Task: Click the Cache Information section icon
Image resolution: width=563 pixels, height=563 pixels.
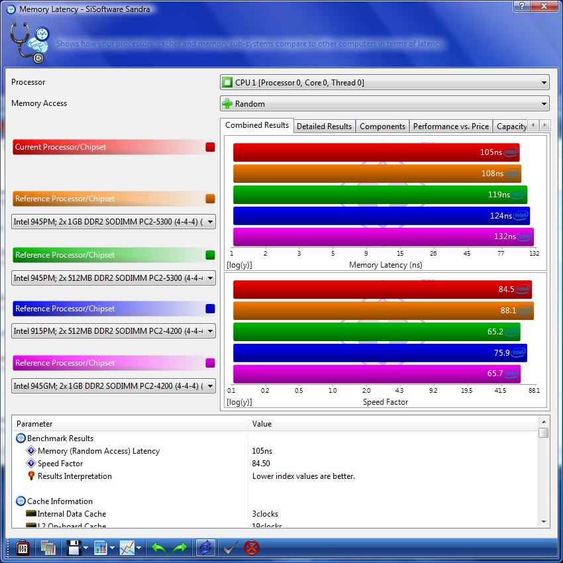Action: 21,501
